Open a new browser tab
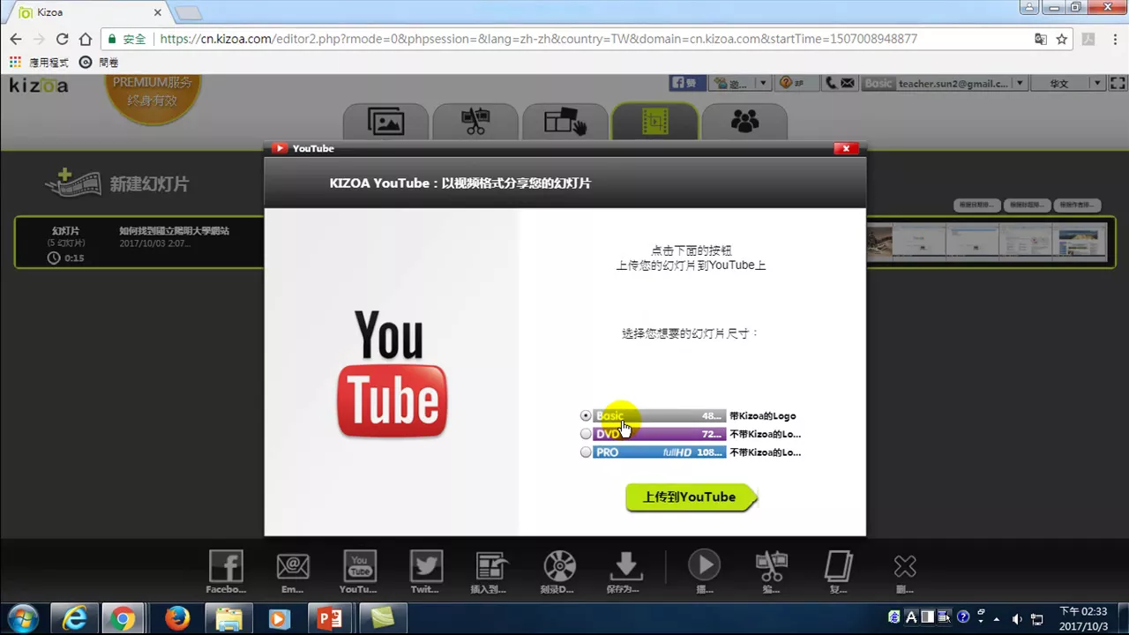1129x635 pixels. click(188, 12)
